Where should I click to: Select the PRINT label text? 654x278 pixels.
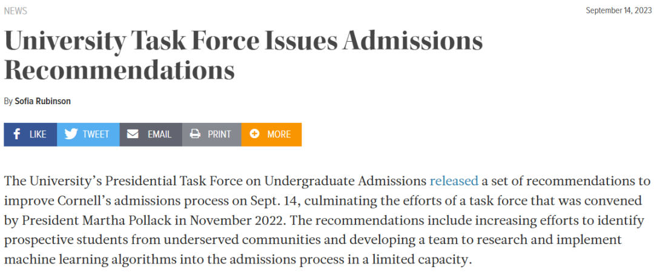click(x=219, y=134)
